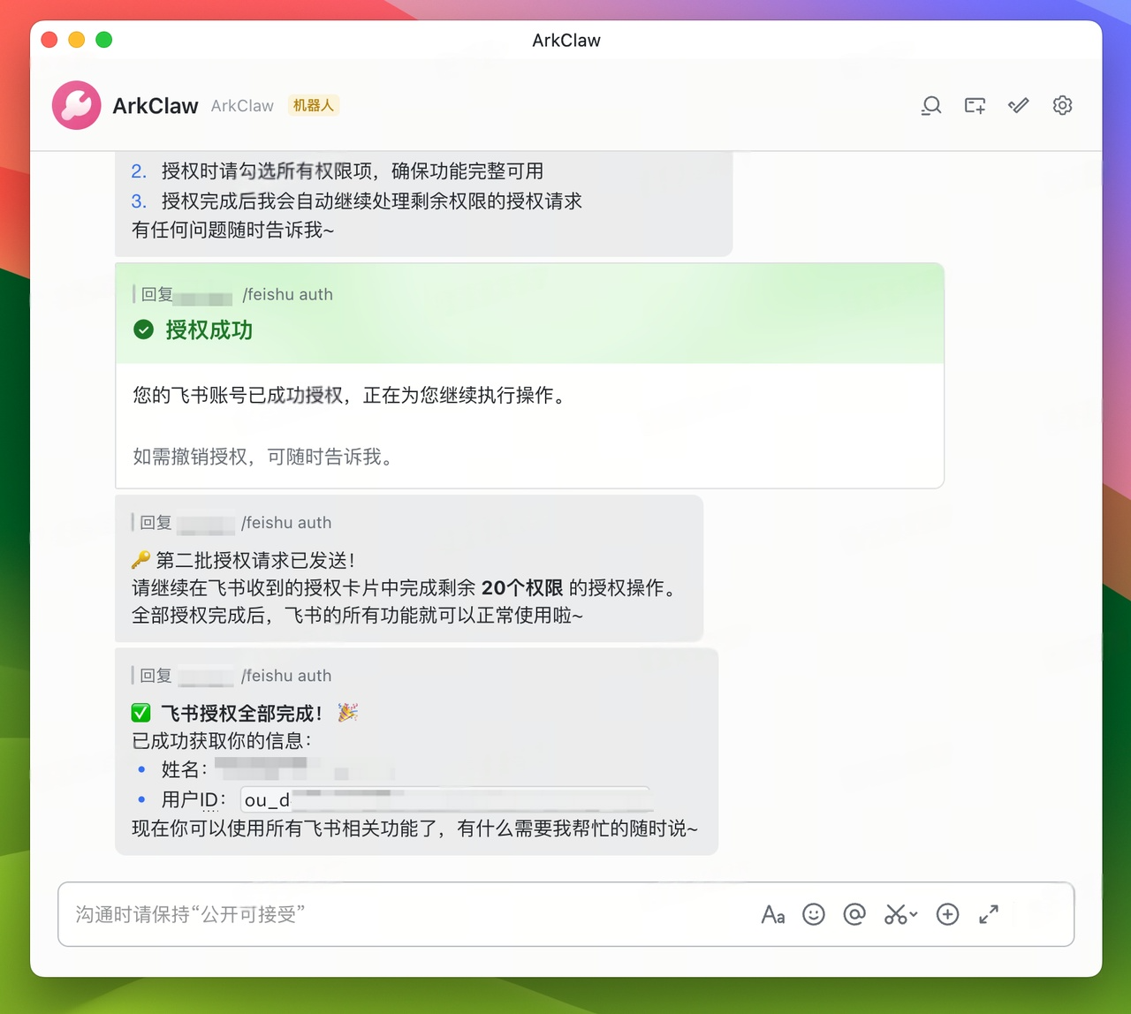
Task: Select the 飞书授权全部完成 message bubble
Action: 415,751
